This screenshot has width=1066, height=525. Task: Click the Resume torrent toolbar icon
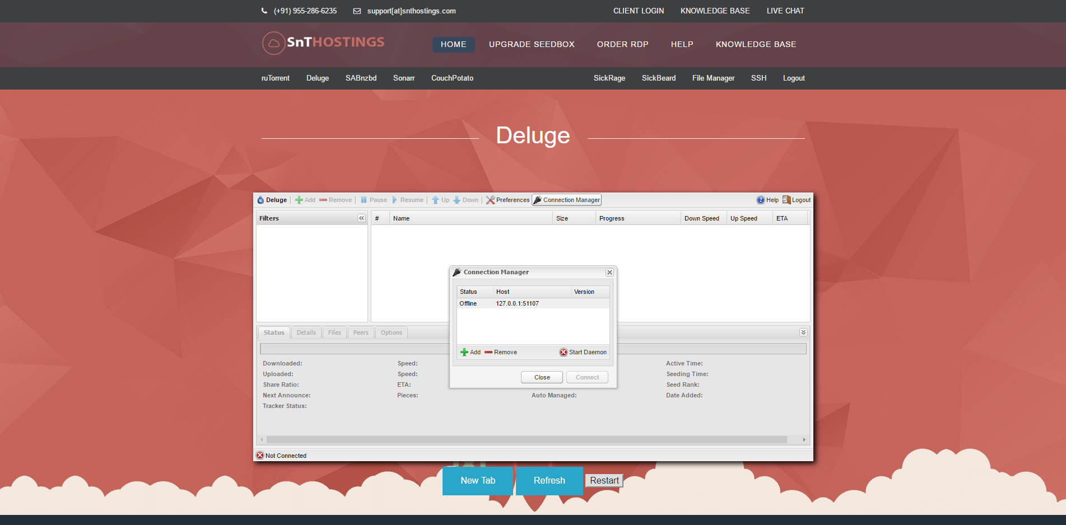(x=395, y=200)
